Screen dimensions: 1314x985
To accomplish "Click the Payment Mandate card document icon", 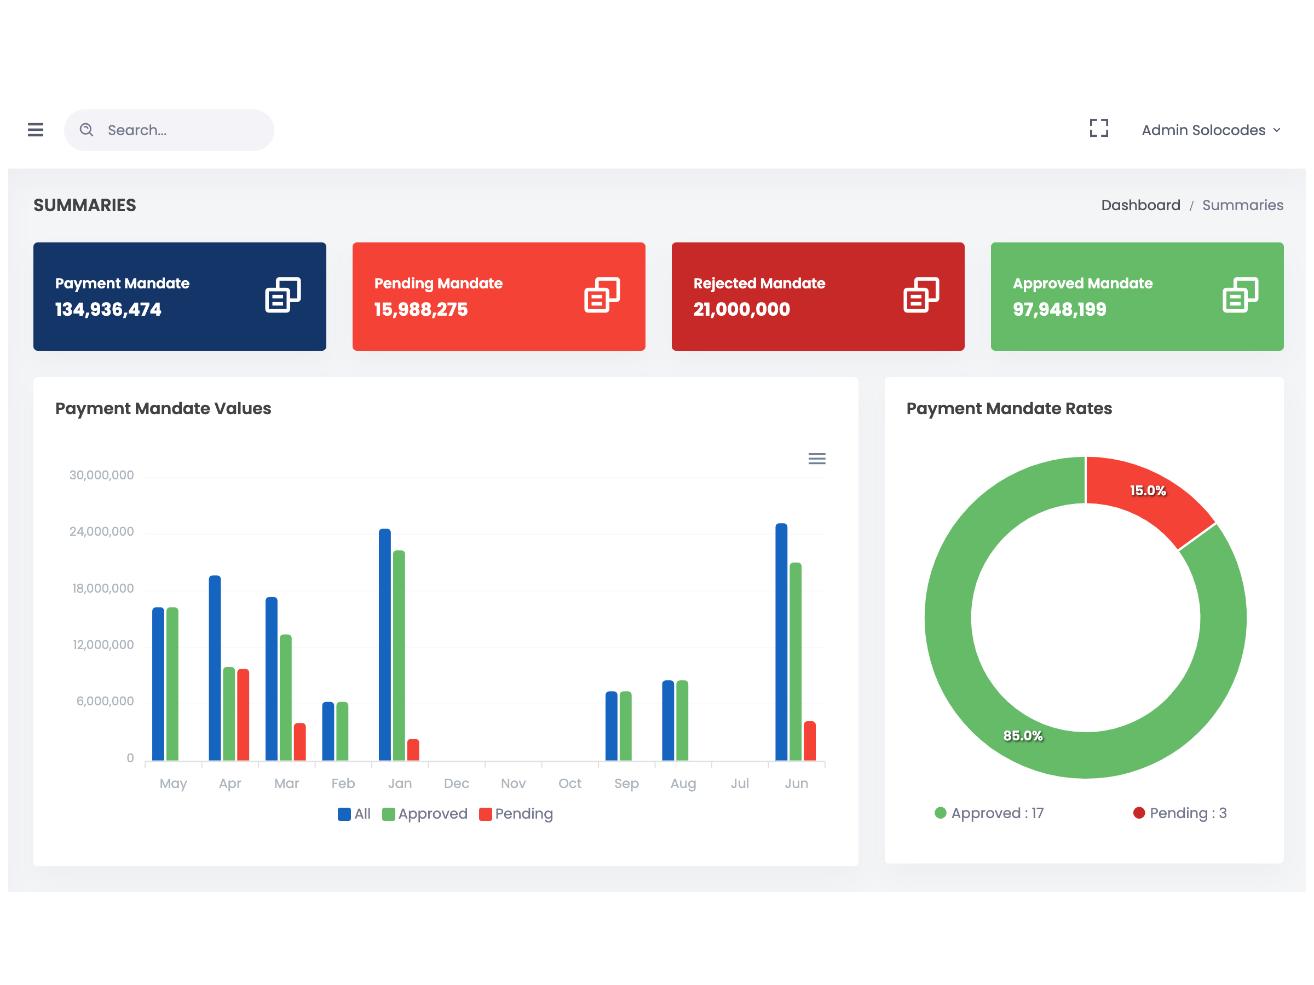I will [x=283, y=294].
